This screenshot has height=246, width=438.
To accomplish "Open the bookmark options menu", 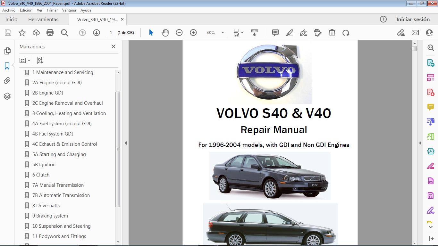I will 25,60.
